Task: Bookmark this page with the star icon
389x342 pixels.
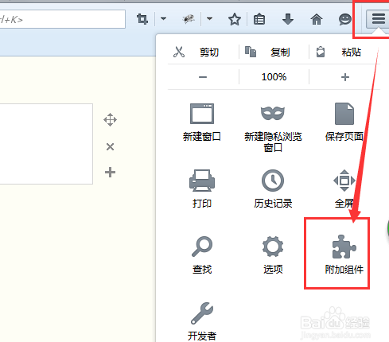Action: (235, 19)
